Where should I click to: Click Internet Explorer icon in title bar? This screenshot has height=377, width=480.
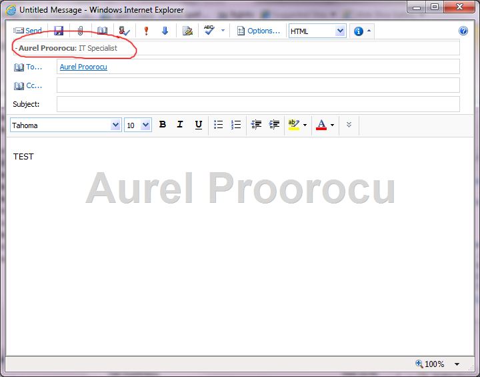tap(11, 10)
